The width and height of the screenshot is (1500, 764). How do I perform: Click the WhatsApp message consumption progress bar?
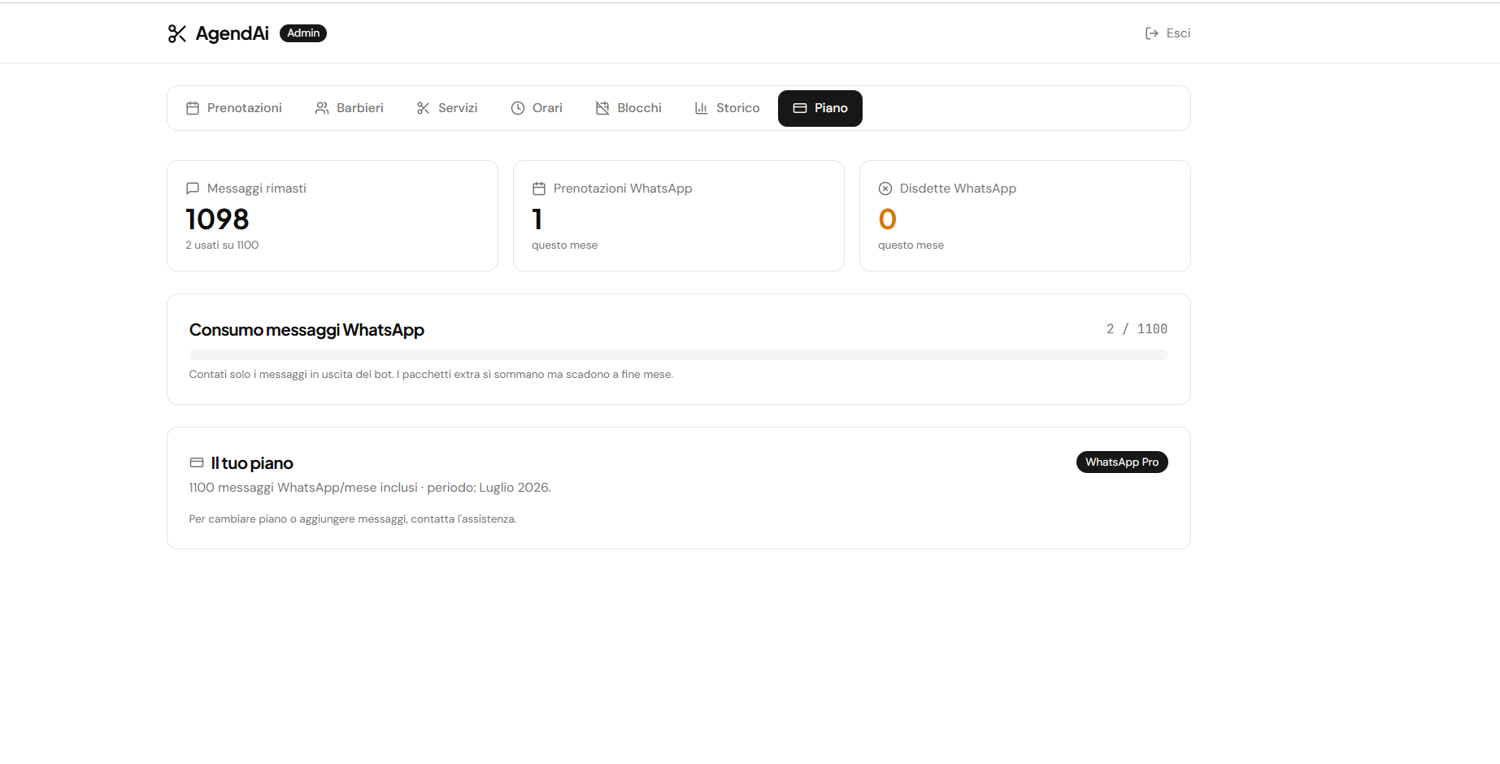pos(679,355)
